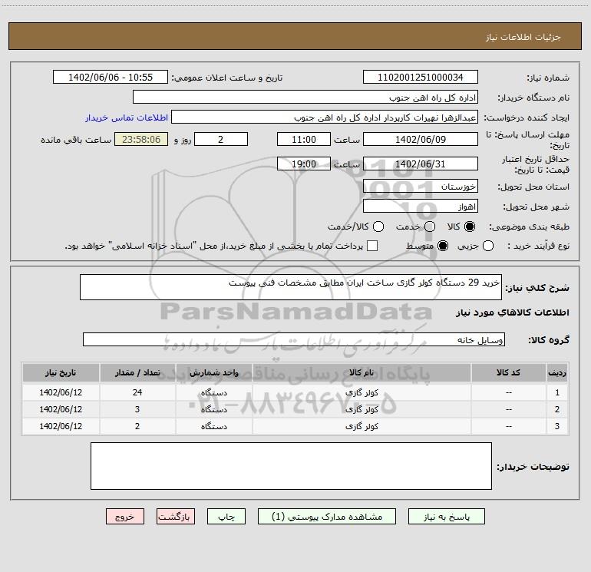Select the جزیی purchase type radio
Screen dimensions: 591x572
click(488, 246)
